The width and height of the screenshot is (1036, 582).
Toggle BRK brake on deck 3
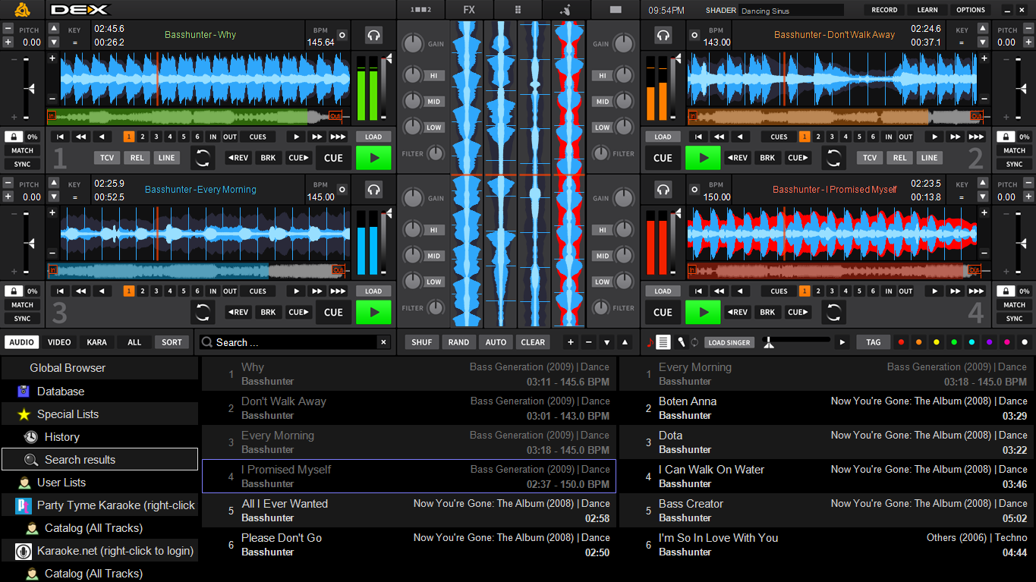coord(268,312)
